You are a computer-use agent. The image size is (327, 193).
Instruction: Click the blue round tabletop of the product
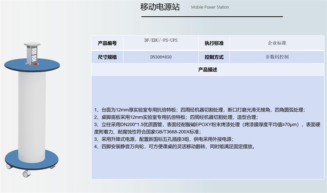[x=32, y=65]
